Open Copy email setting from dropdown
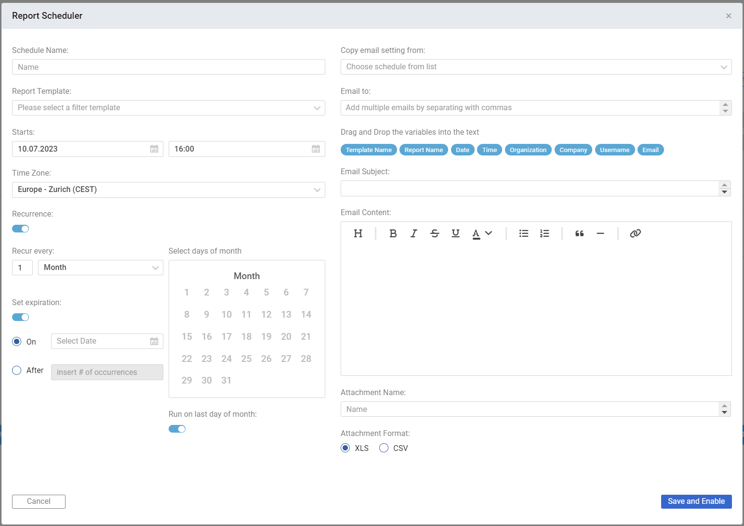The height and width of the screenshot is (526, 744). [x=536, y=67]
